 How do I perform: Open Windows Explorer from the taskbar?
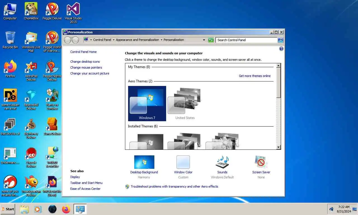pyautogui.click(x=24, y=209)
